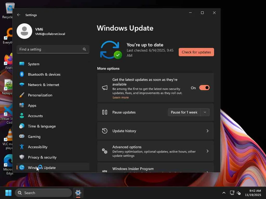Click Pause for 1 week button
The height and width of the screenshot is (199, 266).
pyautogui.click(x=184, y=112)
